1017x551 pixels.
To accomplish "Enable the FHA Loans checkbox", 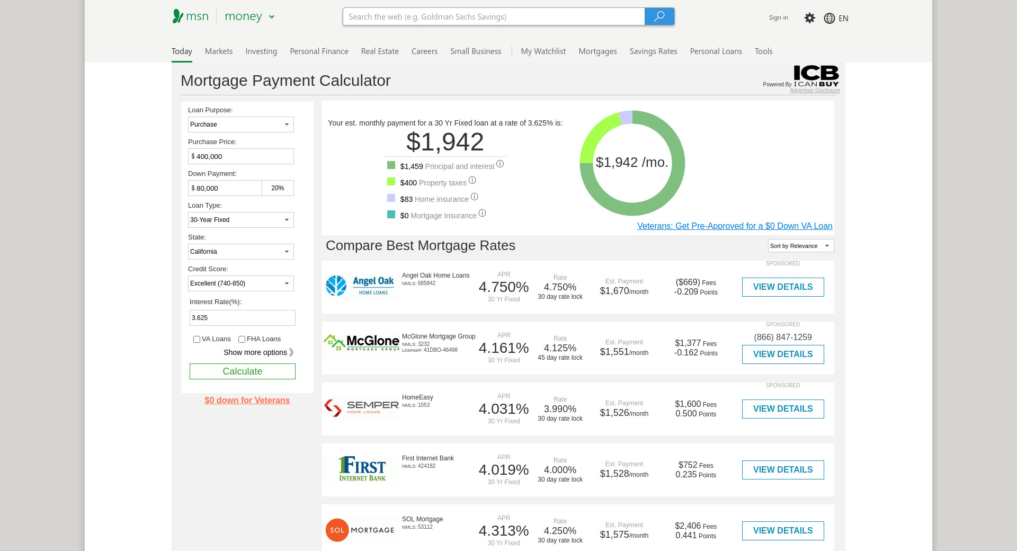I will point(242,340).
